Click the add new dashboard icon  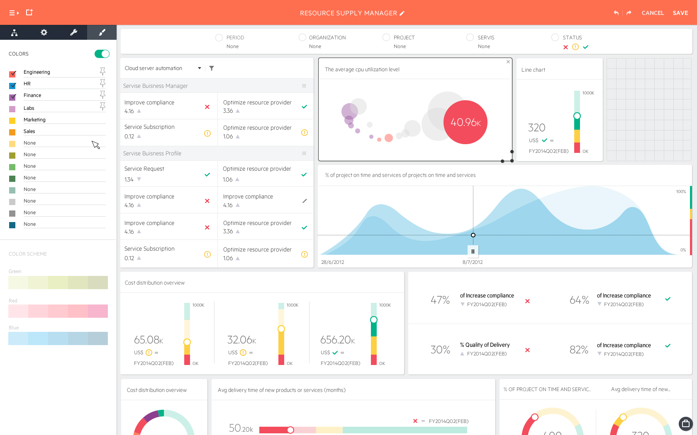pyautogui.click(x=29, y=12)
